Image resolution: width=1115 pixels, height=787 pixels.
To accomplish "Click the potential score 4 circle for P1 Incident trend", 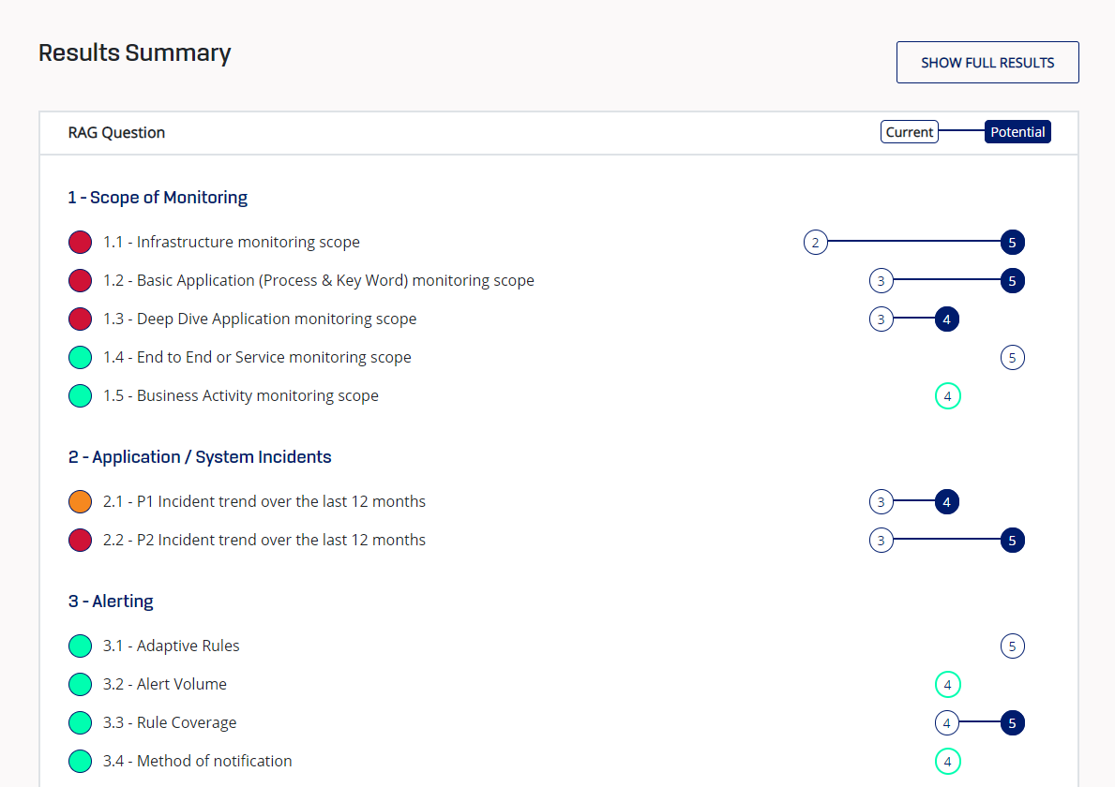I will pyautogui.click(x=946, y=501).
